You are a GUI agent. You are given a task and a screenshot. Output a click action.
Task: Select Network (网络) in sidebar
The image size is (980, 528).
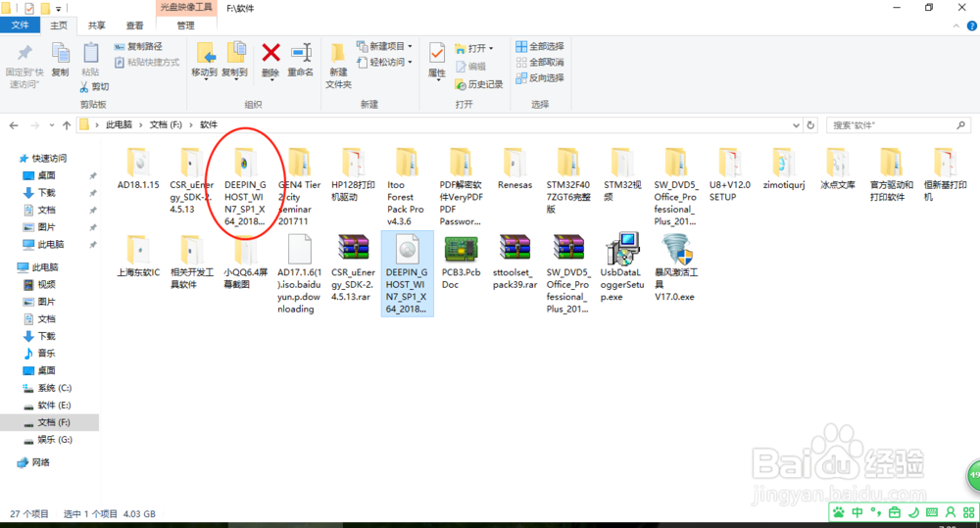pos(33,462)
